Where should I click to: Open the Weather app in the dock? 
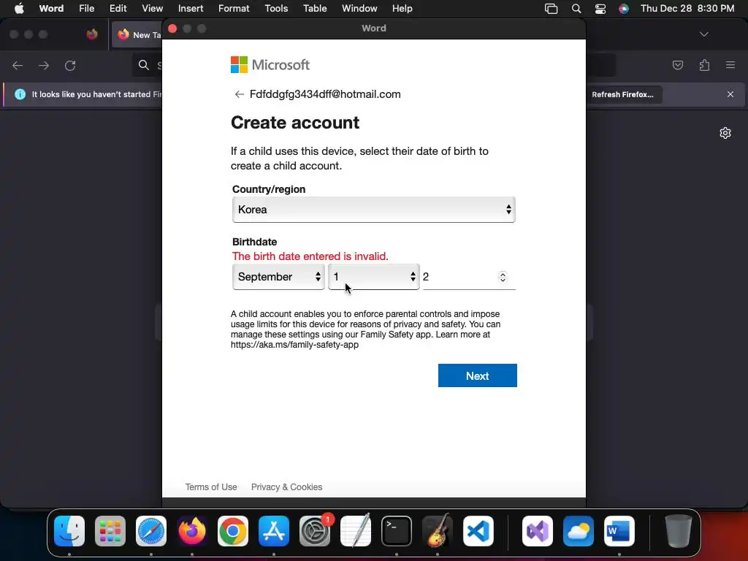pyautogui.click(x=579, y=531)
